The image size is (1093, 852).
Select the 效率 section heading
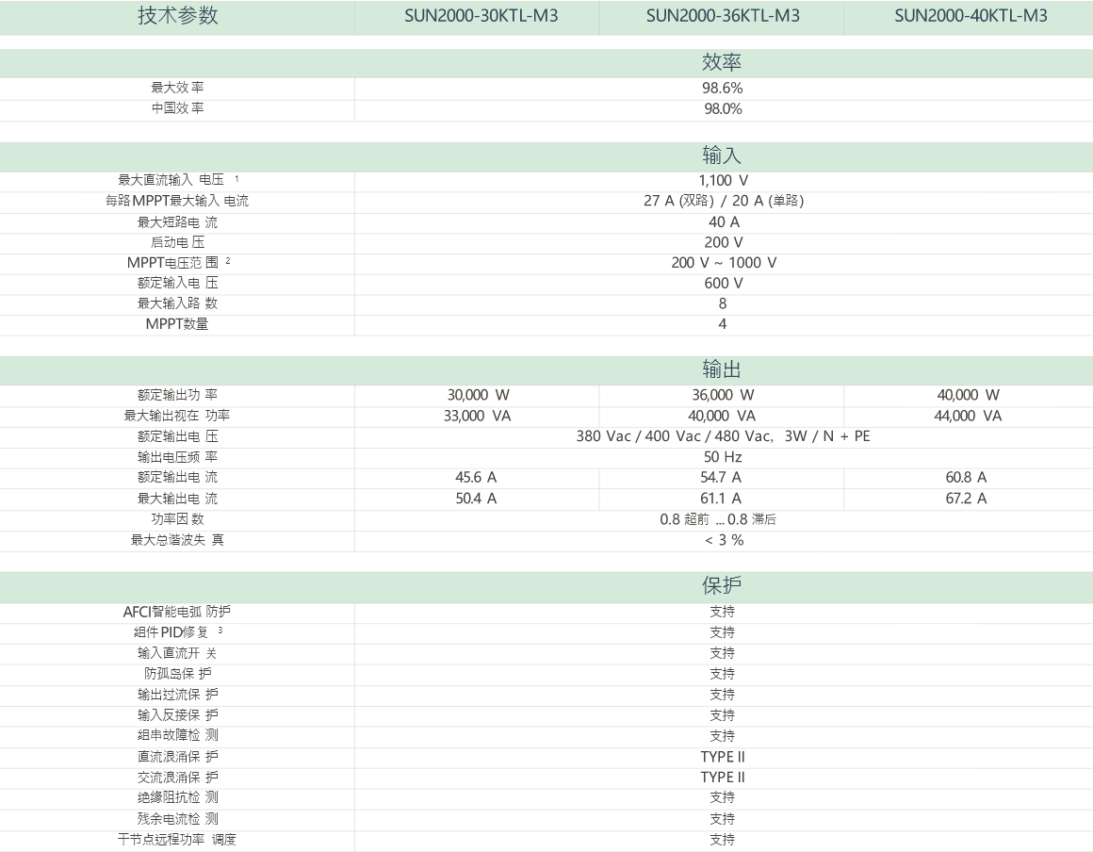pyautogui.click(x=722, y=62)
